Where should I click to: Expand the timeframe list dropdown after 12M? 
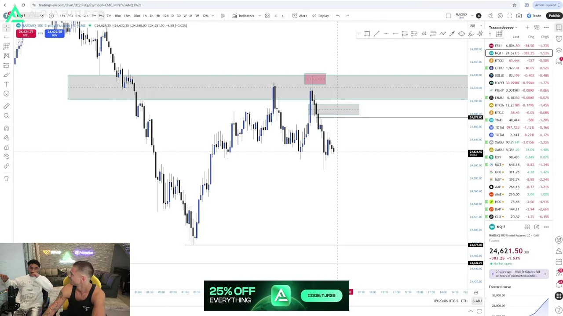tap(213, 16)
